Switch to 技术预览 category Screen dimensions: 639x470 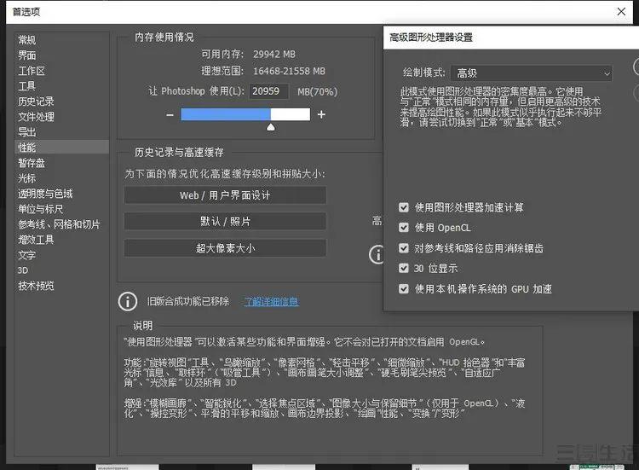click(36, 286)
